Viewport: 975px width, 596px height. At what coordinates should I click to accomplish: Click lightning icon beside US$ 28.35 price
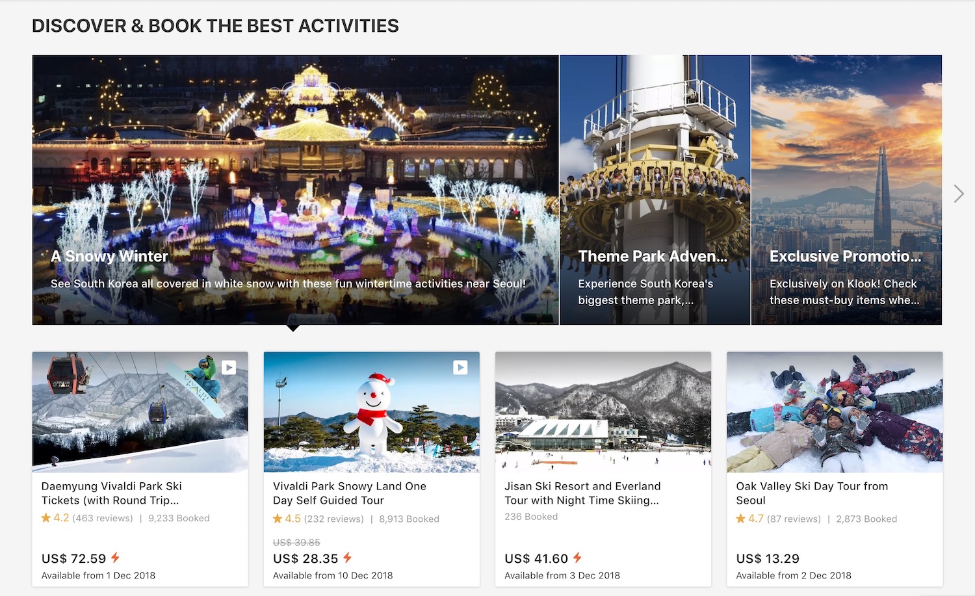pyautogui.click(x=347, y=558)
